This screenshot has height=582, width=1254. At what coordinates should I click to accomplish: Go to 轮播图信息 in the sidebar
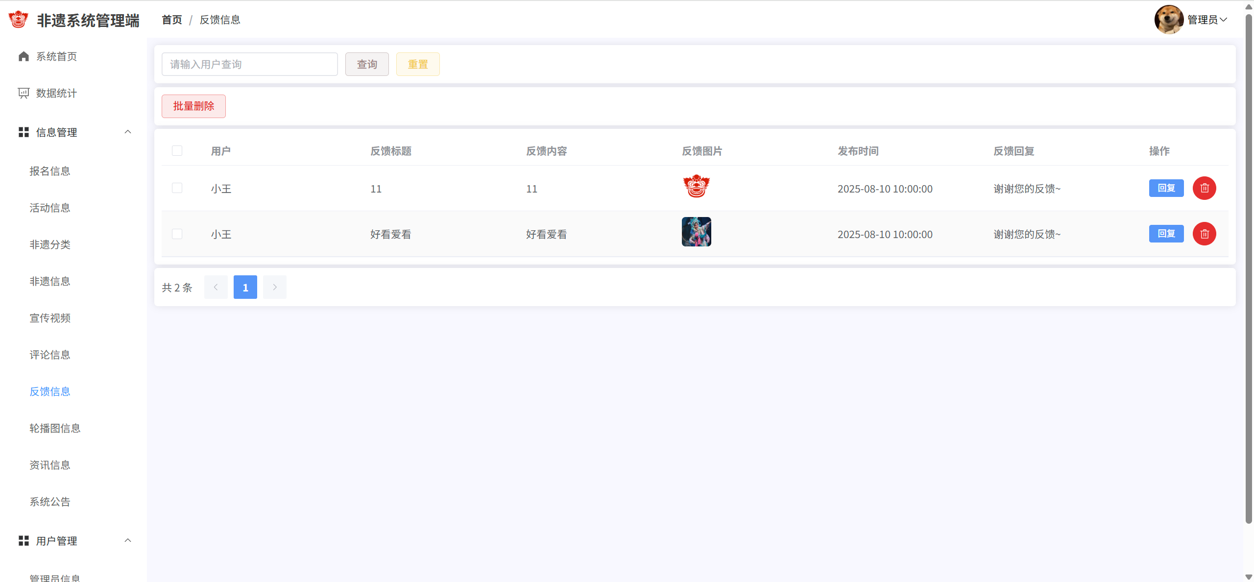point(55,428)
